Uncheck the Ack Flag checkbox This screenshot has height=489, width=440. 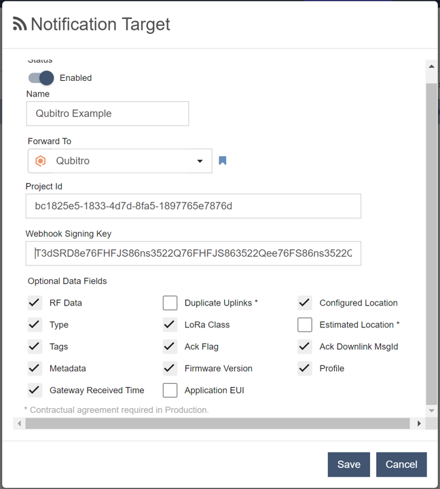tap(170, 346)
